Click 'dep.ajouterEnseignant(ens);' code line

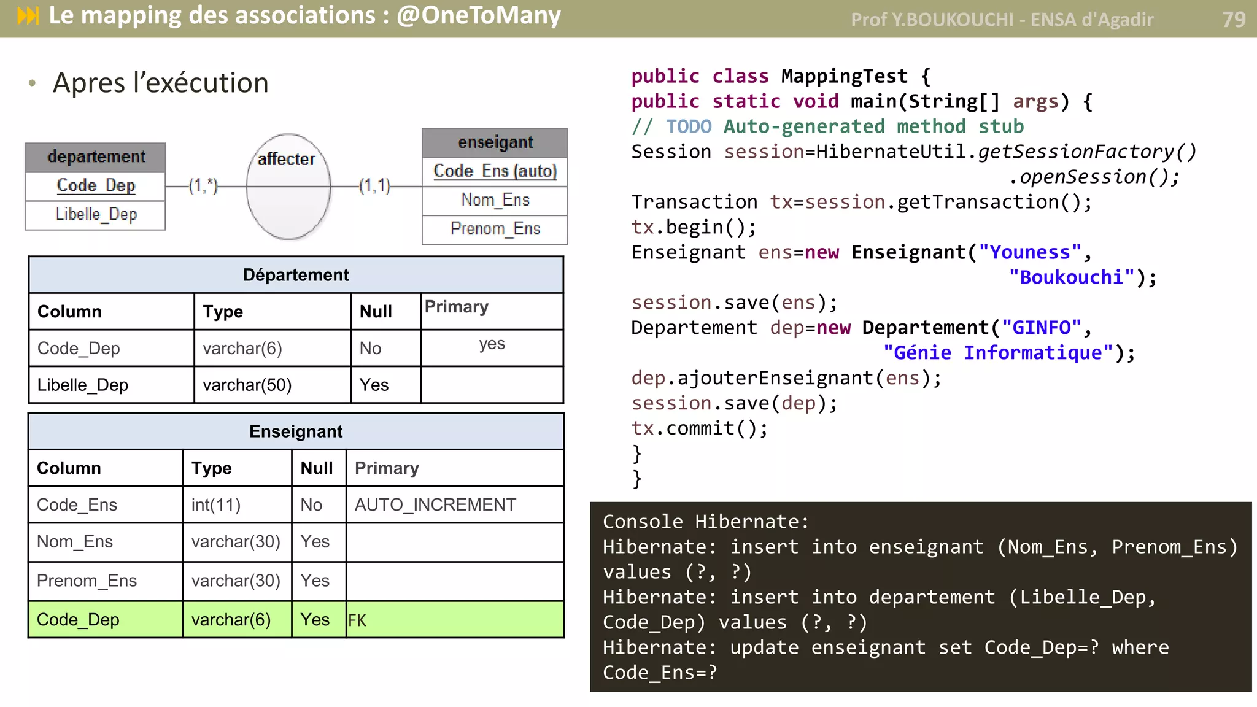point(786,378)
